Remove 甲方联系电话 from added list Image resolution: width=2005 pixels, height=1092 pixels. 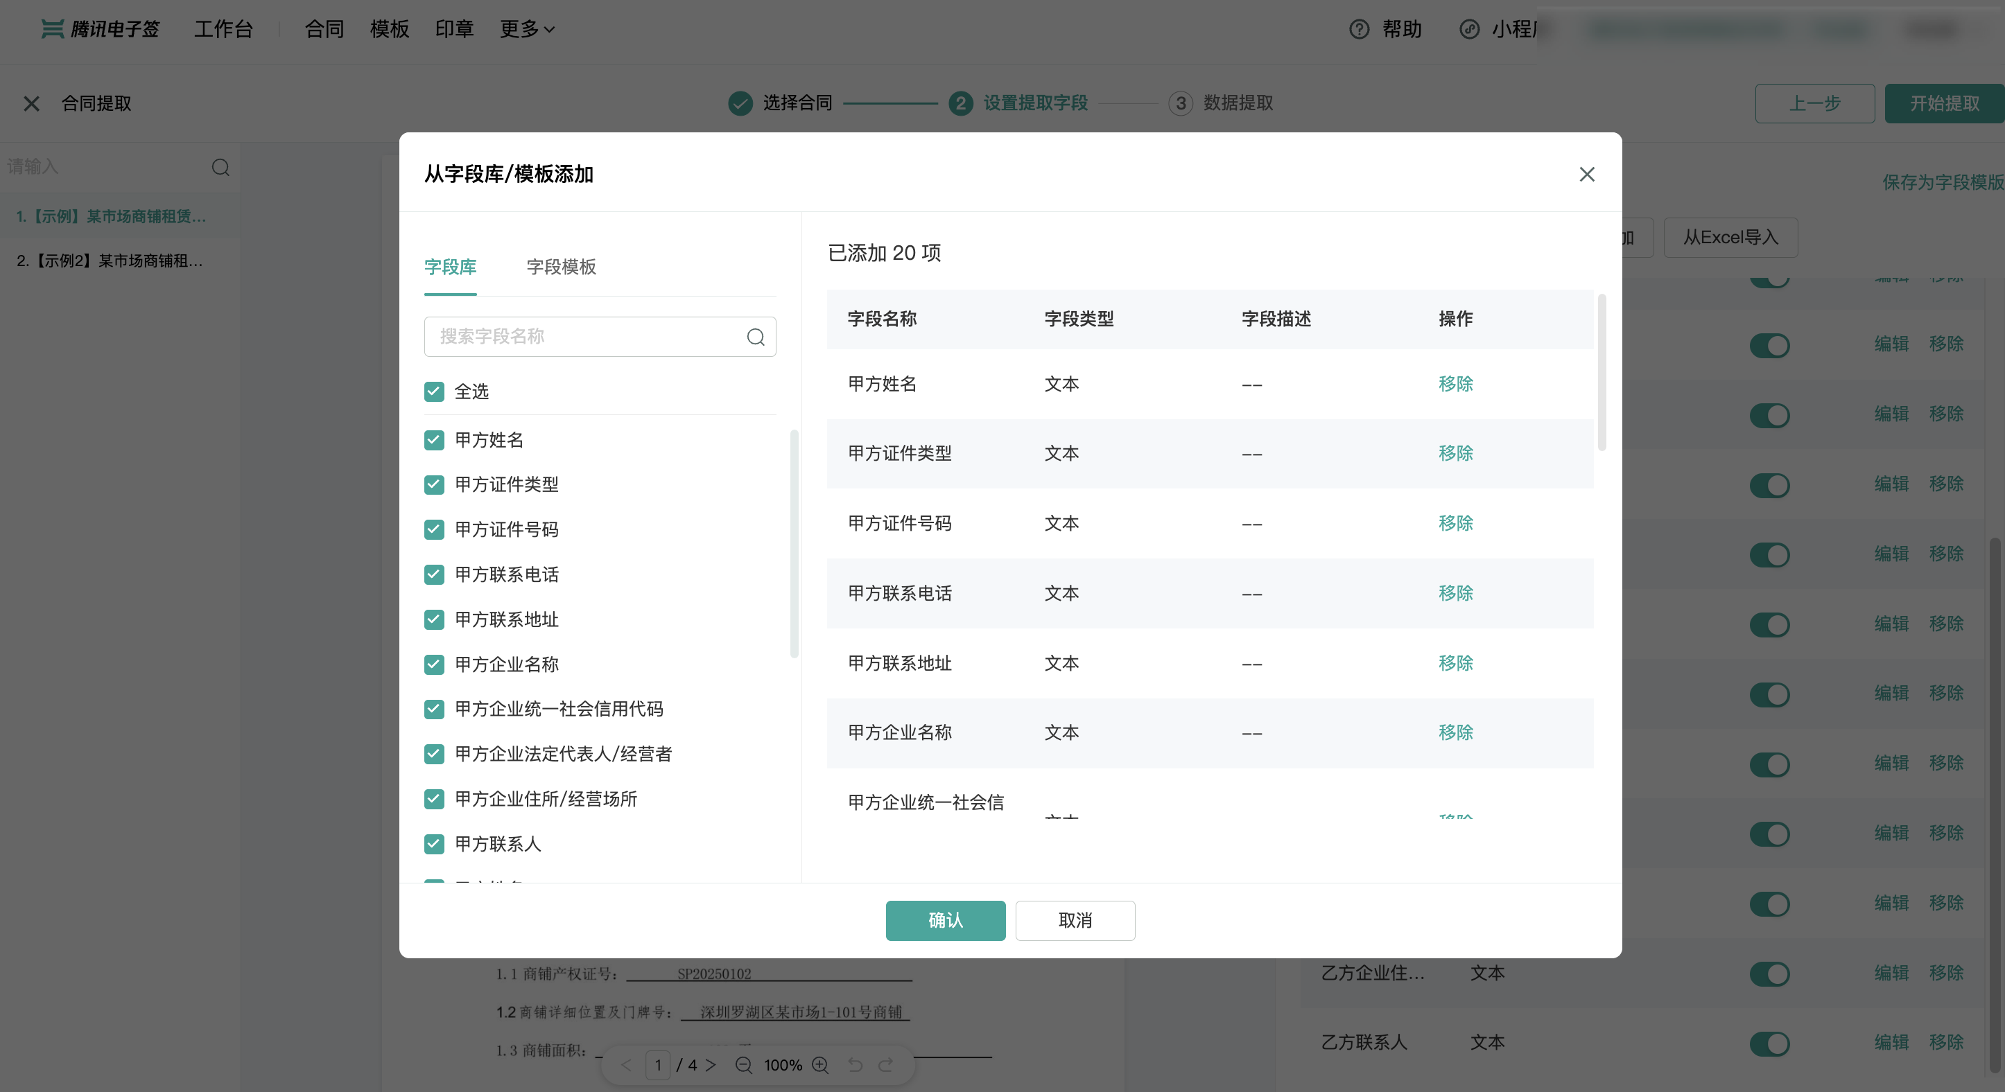point(1455,592)
